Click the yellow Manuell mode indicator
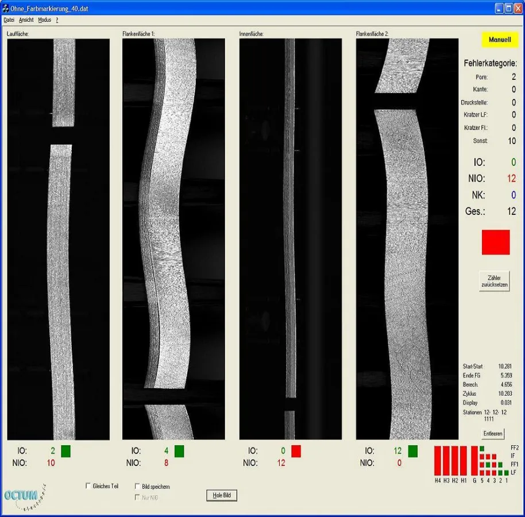525x517 pixels. point(499,40)
